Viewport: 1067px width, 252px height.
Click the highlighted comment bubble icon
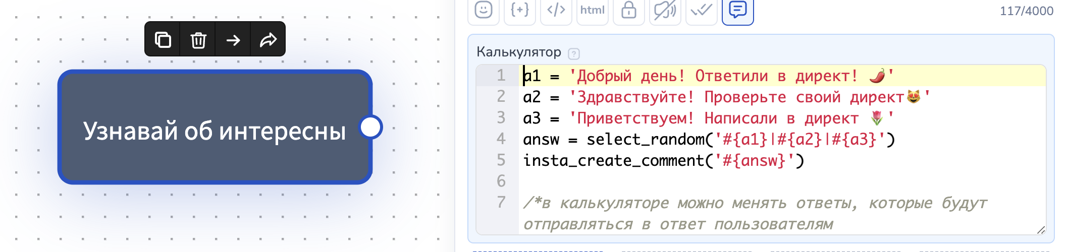(737, 10)
